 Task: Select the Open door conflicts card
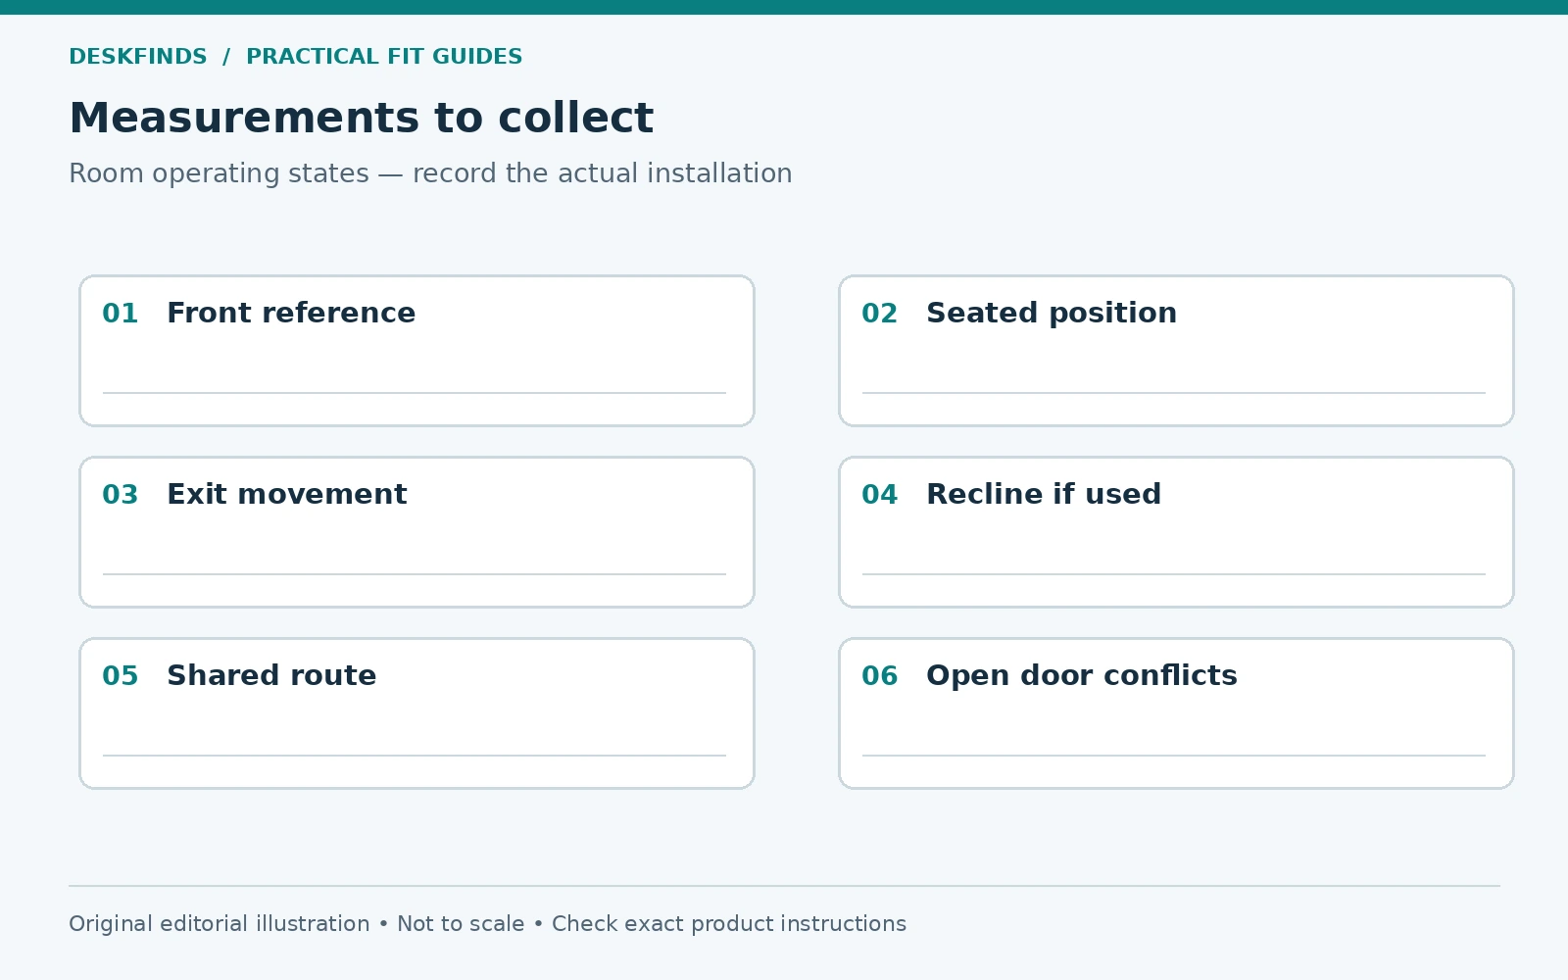[1176, 713]
